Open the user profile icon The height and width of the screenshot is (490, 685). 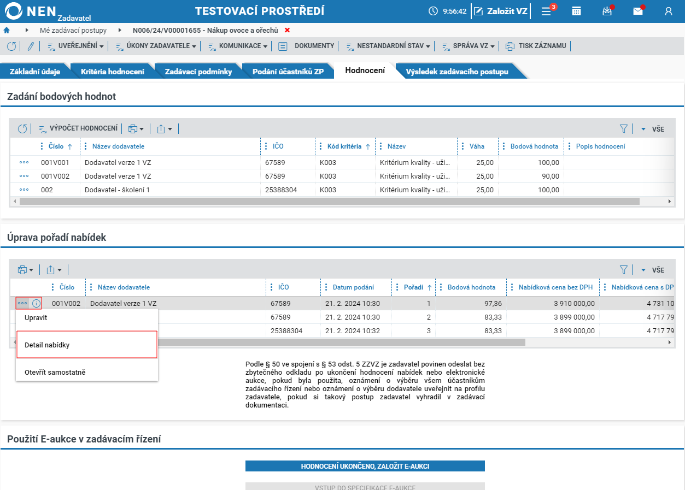point(668,11)
